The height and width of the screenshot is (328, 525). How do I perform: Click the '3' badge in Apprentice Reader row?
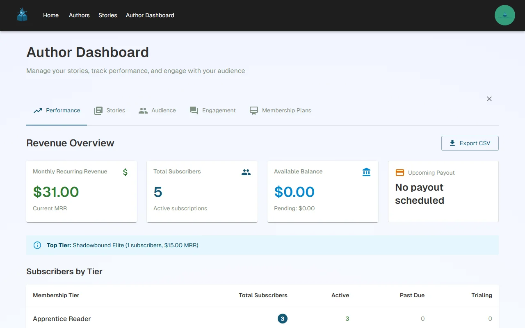(283, 319)
